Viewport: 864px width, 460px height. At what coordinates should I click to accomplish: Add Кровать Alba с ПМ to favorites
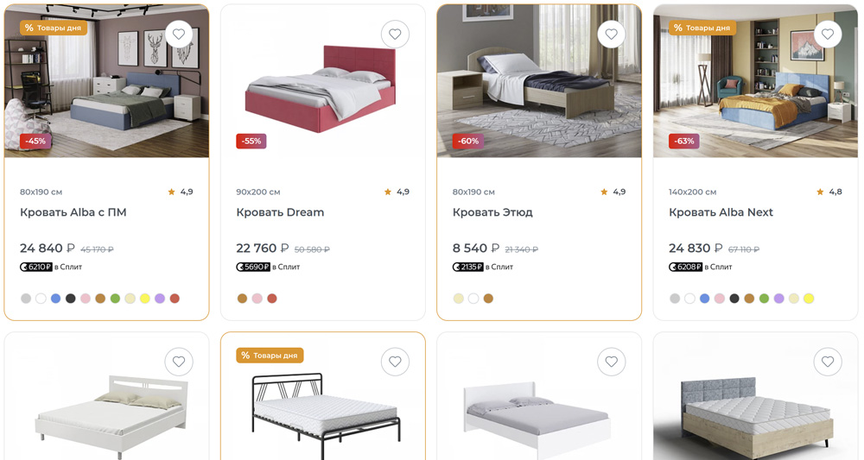pyautogui.click(x=179, y=35)
